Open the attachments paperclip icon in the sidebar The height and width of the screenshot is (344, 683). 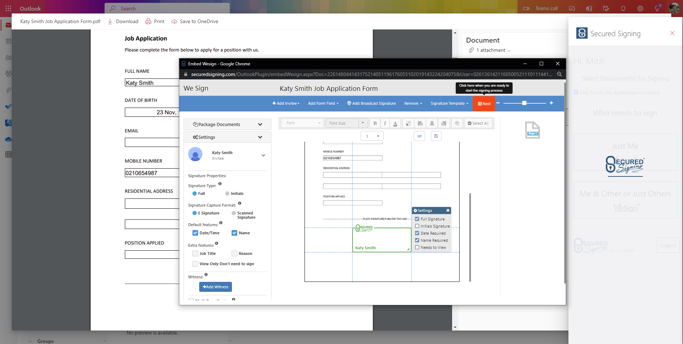[8, 90]
